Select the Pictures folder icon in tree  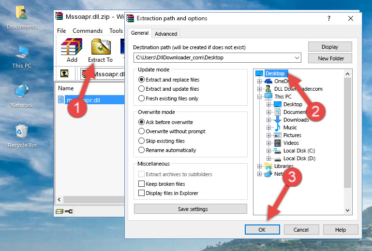(x=278, y=136)
